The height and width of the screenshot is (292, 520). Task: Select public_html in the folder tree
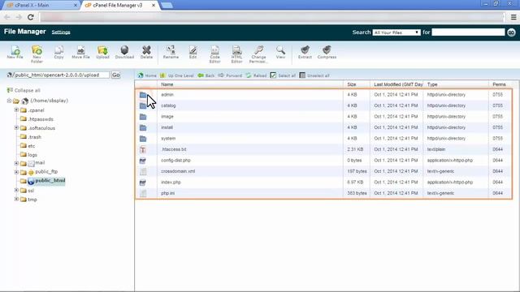click(50, 181)
